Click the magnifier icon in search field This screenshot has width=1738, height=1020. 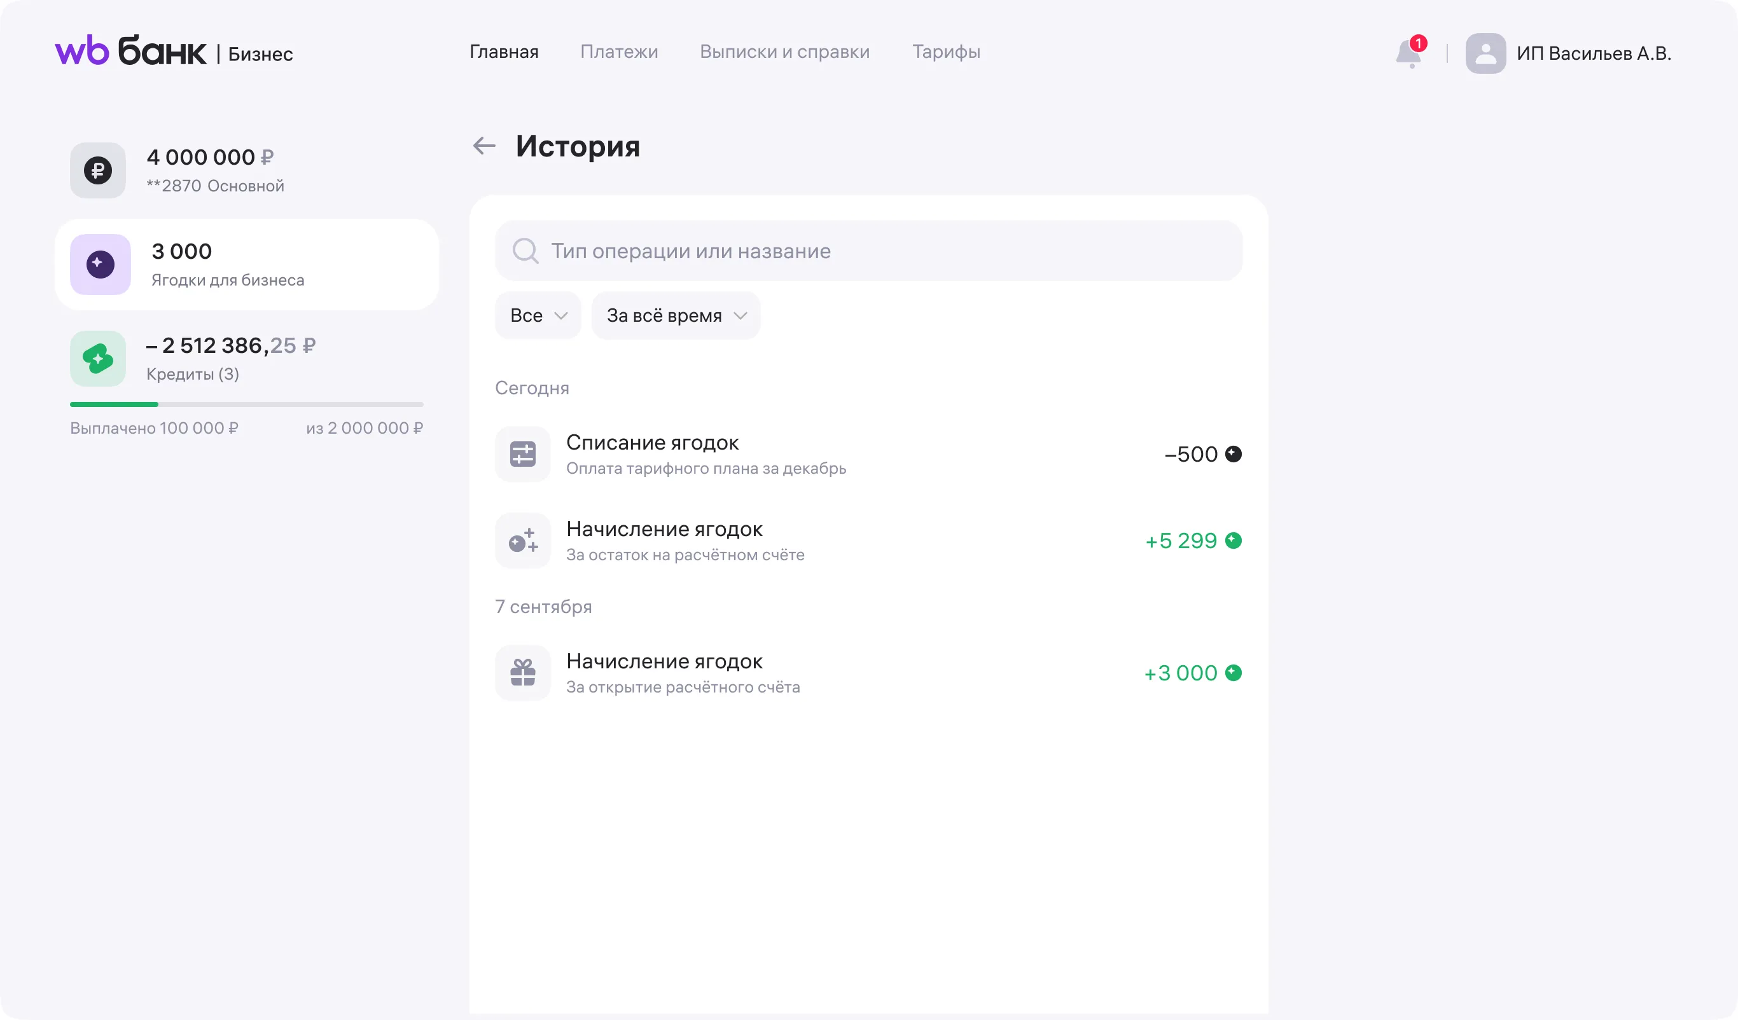[x=525, y=251]
